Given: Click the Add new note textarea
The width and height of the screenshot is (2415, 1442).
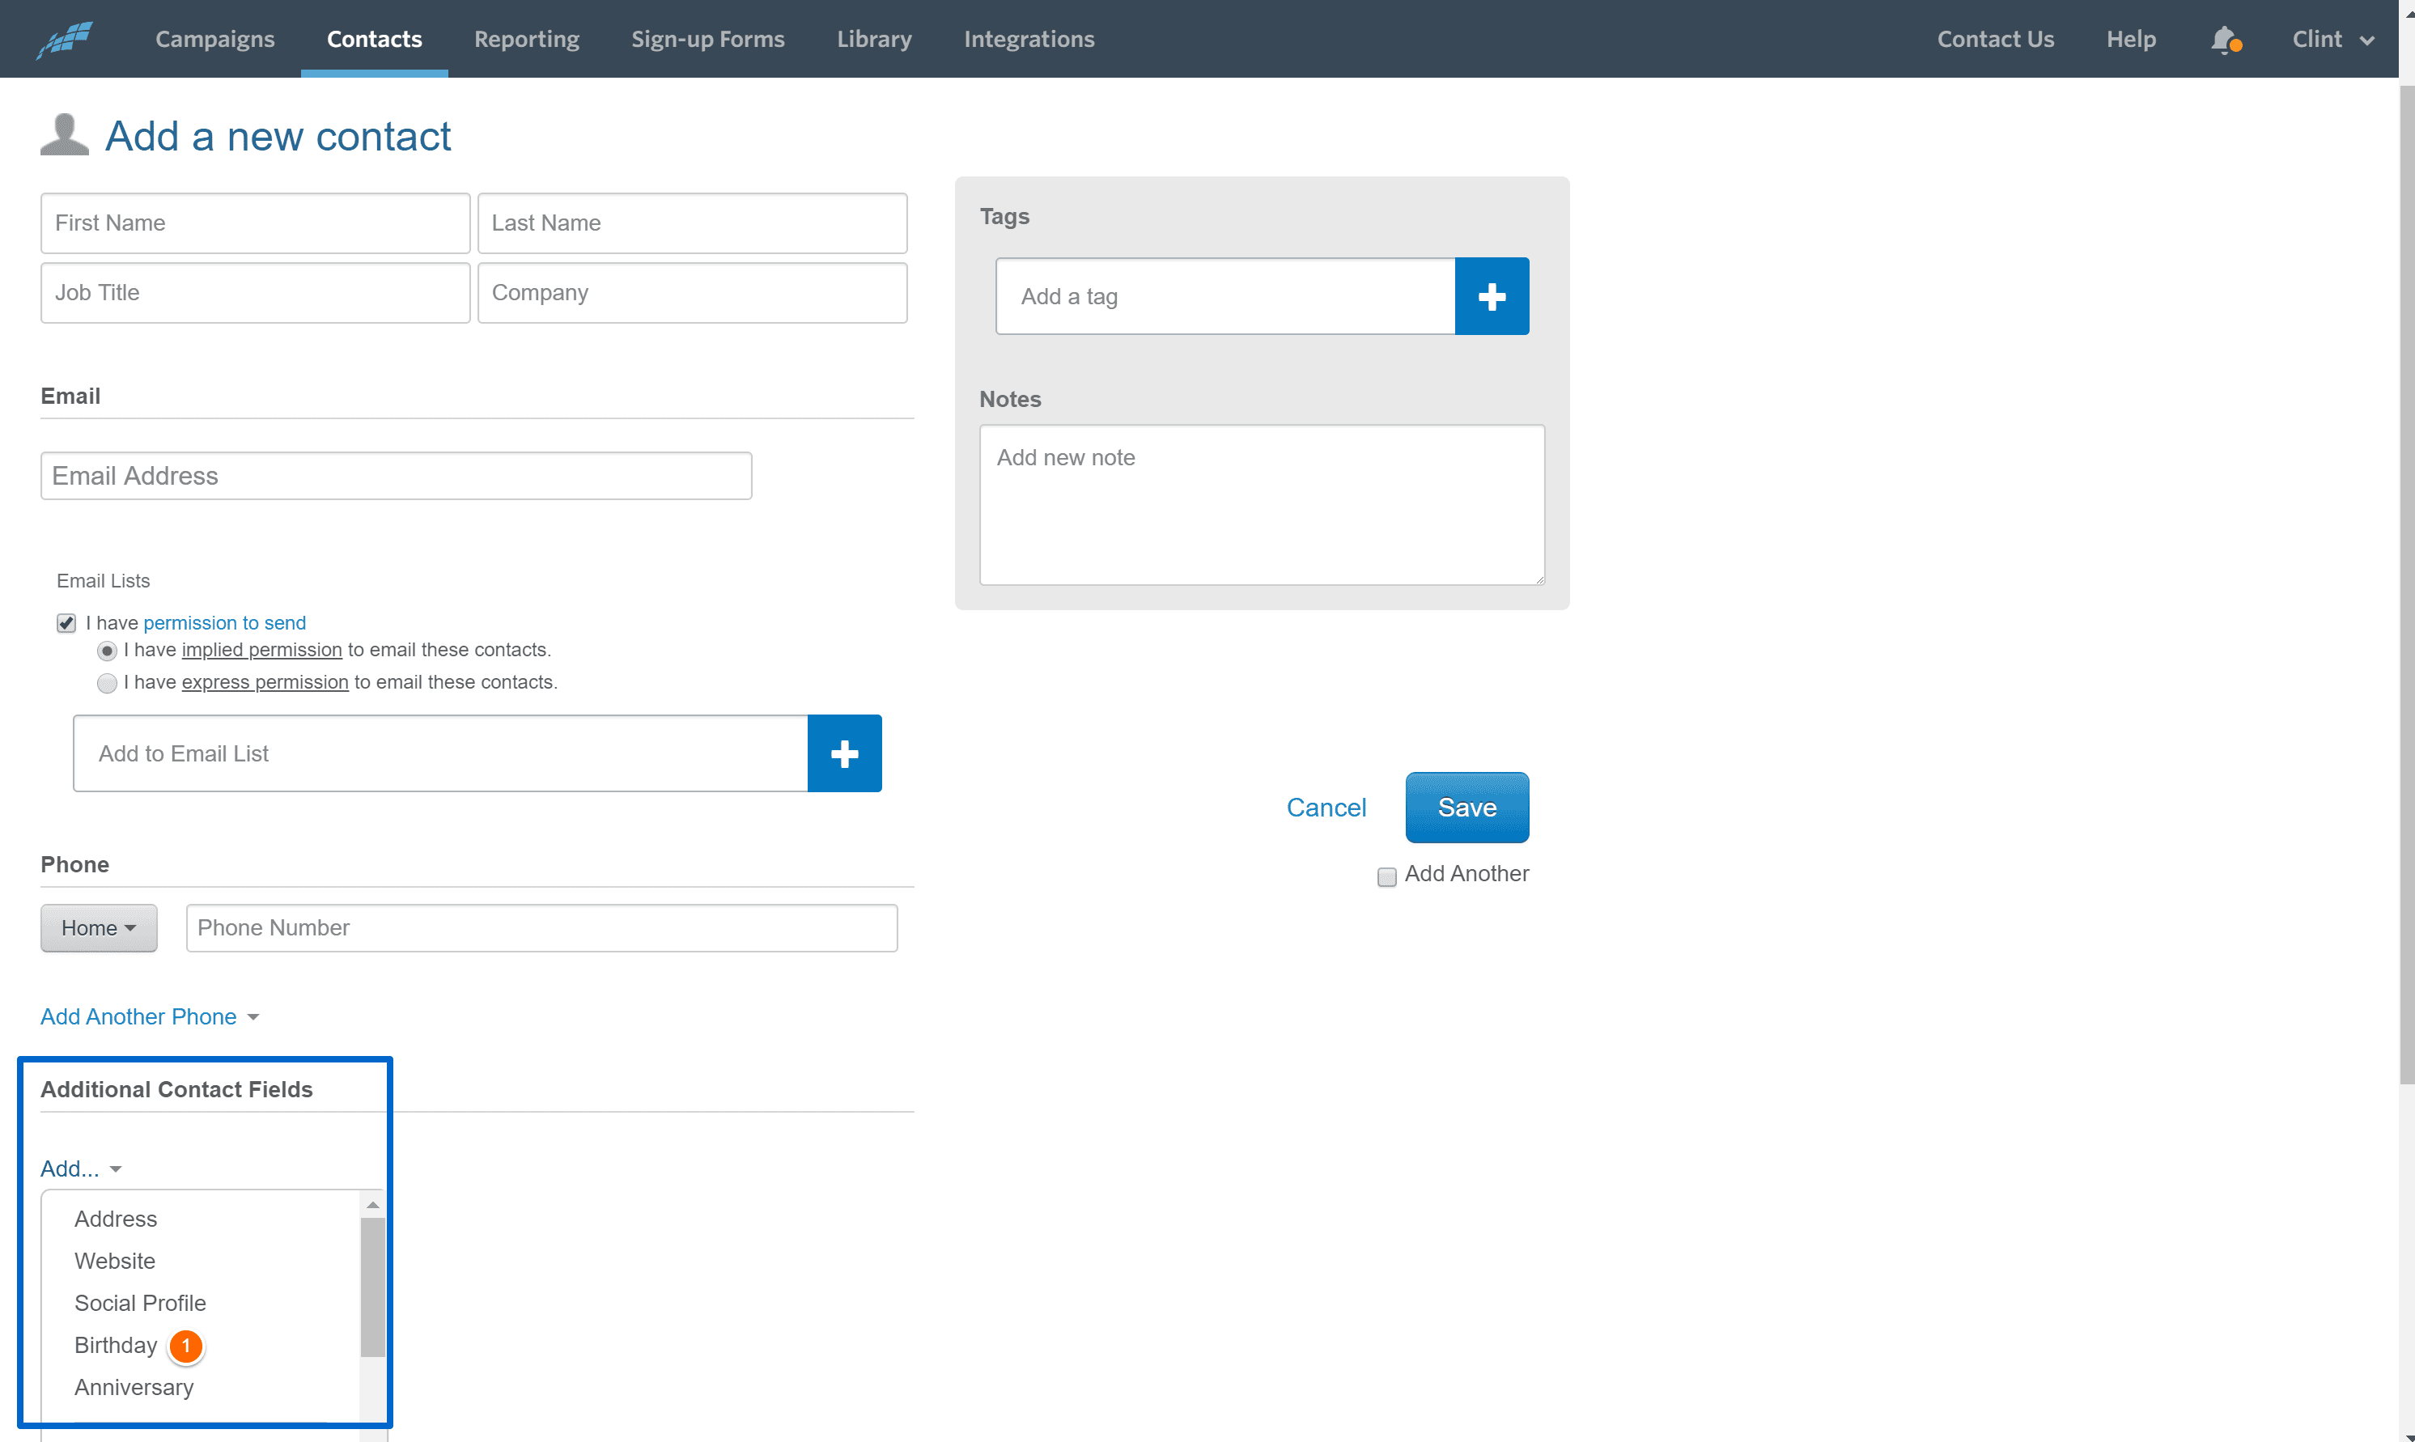Looking at the screenshot, I should (x=1262, y=504).
